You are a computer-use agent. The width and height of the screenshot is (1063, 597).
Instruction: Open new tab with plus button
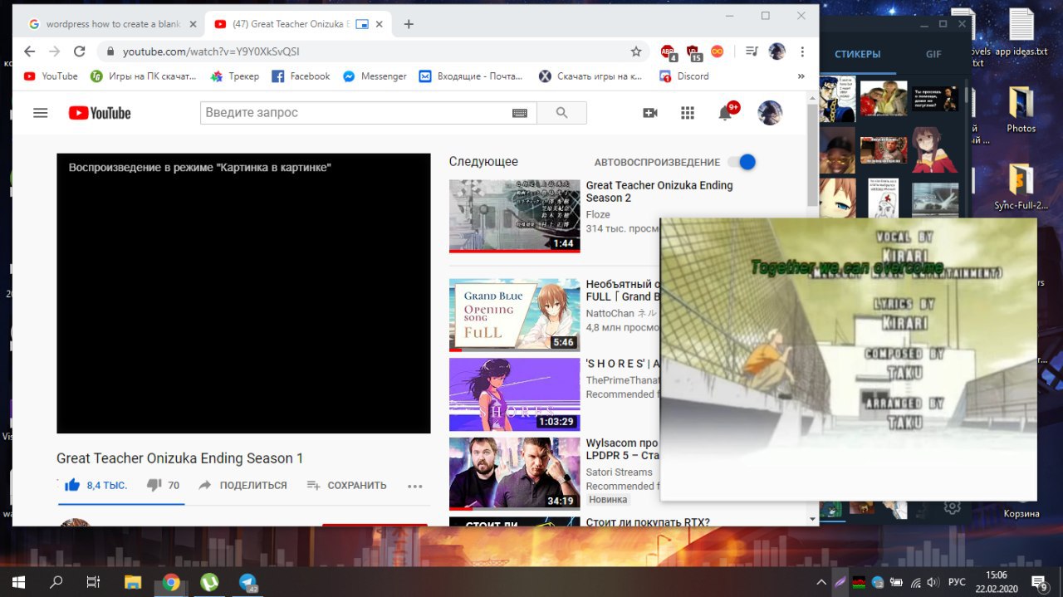click(x=409, y=24)
